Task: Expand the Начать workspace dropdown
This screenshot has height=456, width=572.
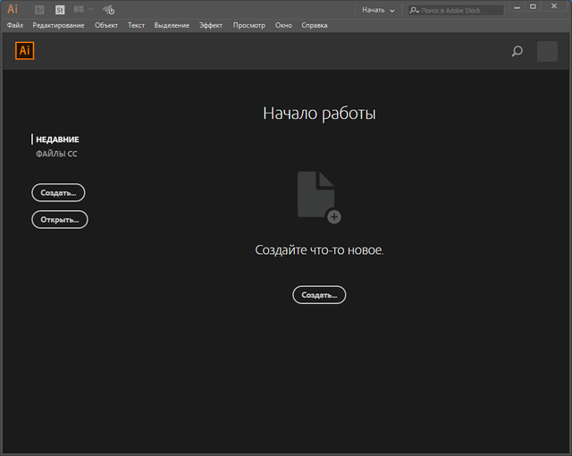Action: click(378, 10)
